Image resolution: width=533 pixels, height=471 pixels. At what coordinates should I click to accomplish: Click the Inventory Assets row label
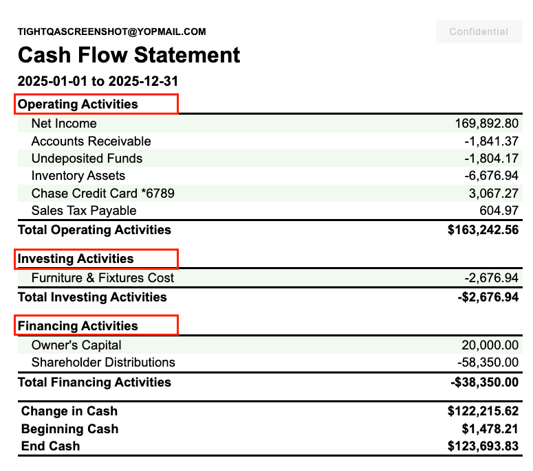coord(78,176)
